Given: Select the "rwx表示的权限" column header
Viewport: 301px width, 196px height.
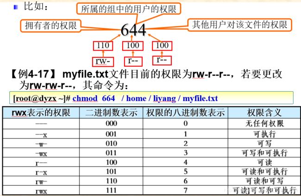Looking at the screenshot, I should [x=41, y=113].
